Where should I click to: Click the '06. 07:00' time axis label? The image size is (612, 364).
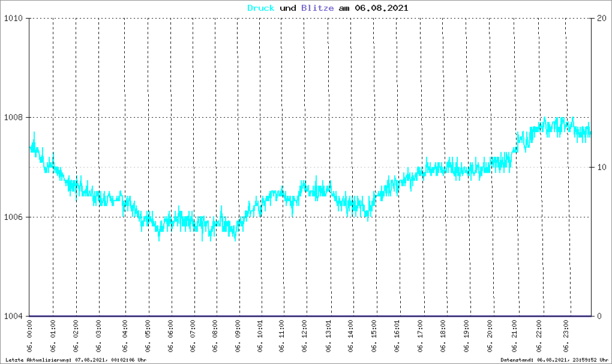193,336
